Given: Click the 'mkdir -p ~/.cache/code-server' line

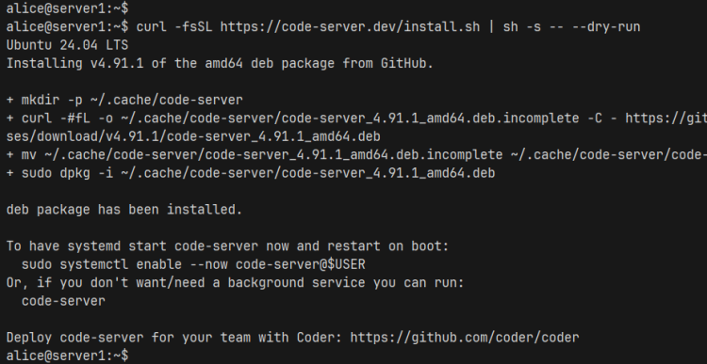Looking at the screenshot, I should [124, 100].
